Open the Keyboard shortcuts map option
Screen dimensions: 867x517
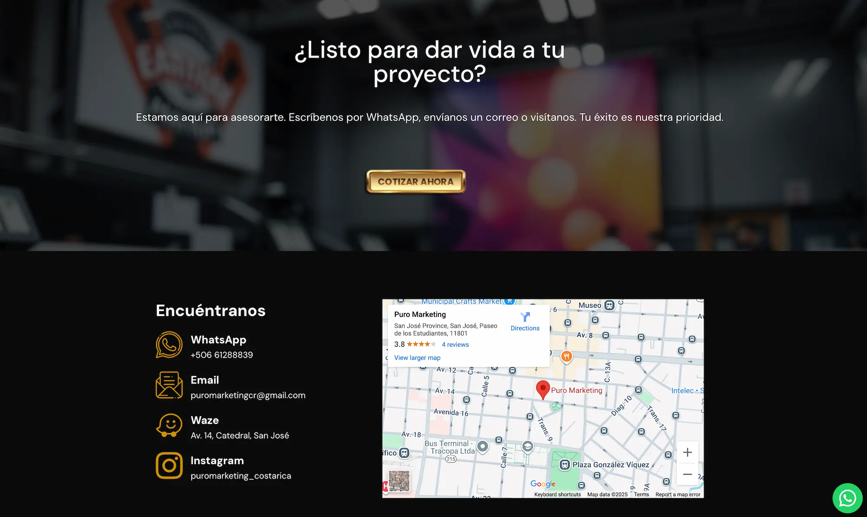coord(557,494)
